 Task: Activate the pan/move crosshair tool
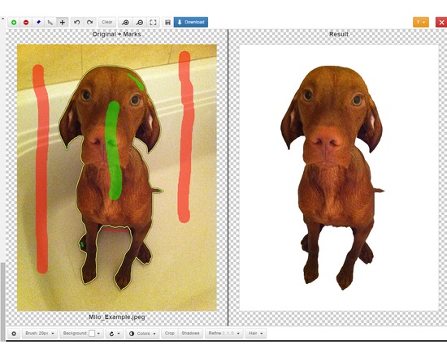pos(63,22)
